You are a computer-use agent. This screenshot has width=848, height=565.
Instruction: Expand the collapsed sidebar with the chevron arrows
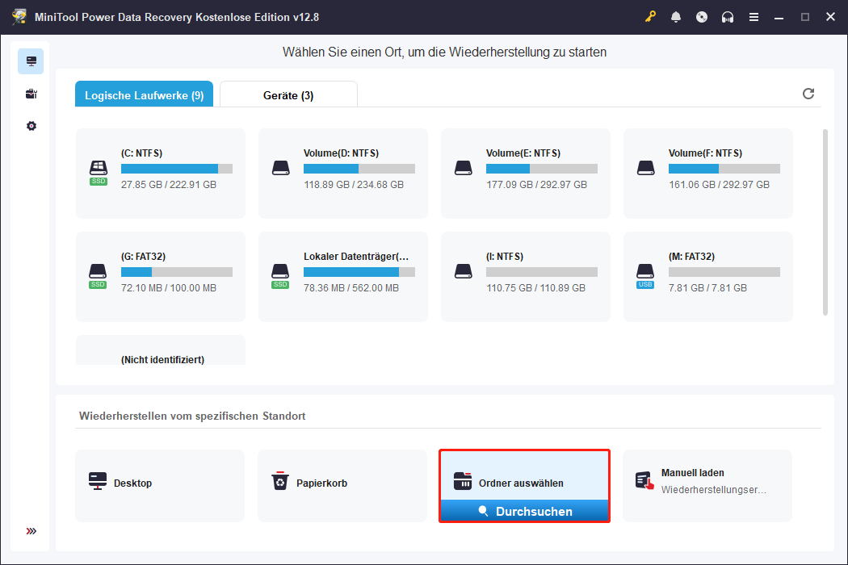31,531
